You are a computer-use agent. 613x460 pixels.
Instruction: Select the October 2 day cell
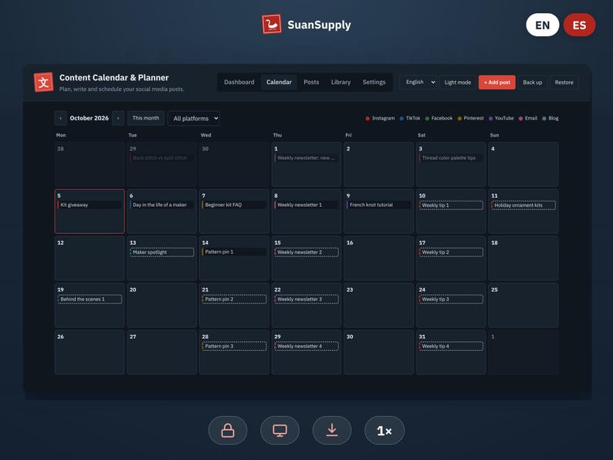point(379,164)
